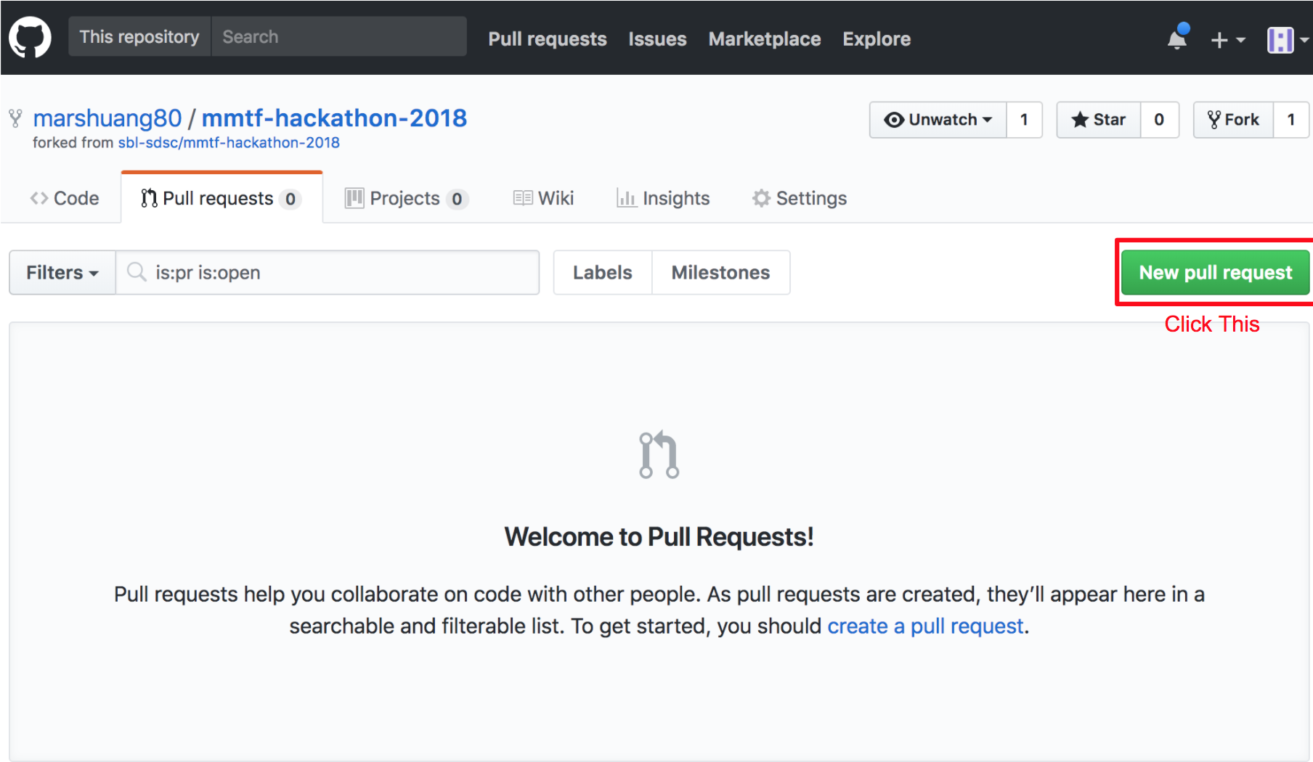The image size is (1313, 762).
Task: Open the sbl-sdsc/mmtf-hackathon-2018 upstream link
Action: point(229,142)
